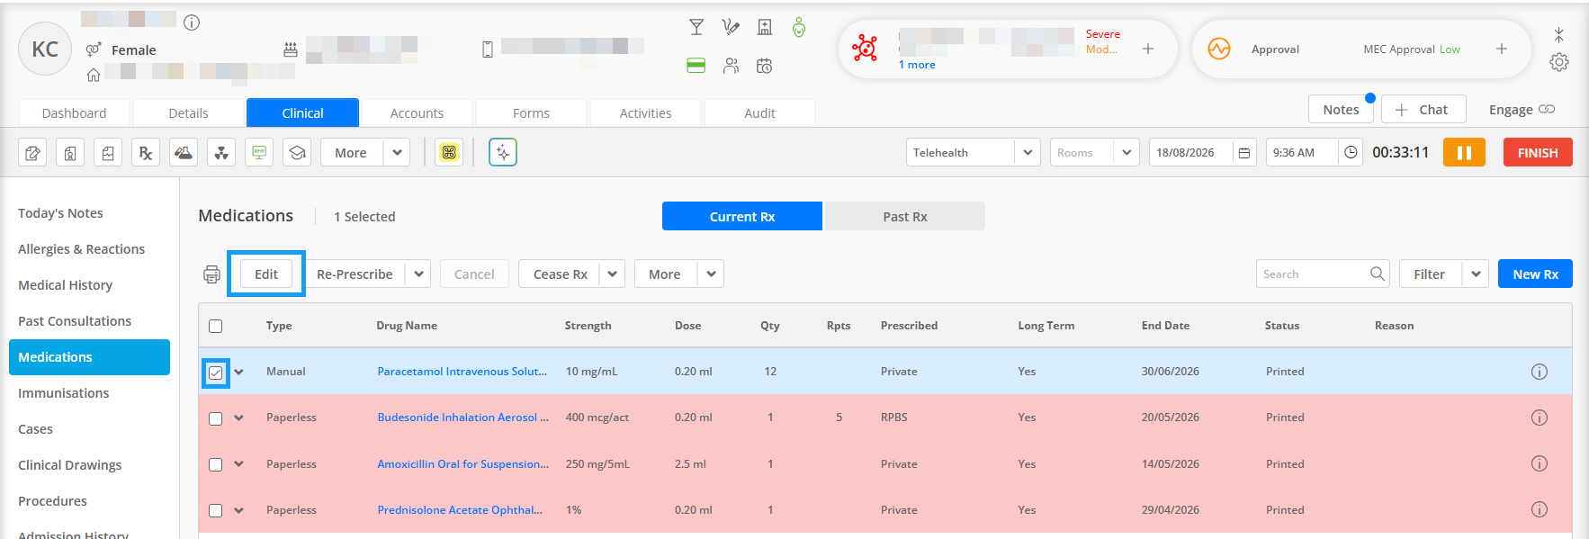
Task: Click the cocktail glass alcohol icon
Action: point(696,27)
